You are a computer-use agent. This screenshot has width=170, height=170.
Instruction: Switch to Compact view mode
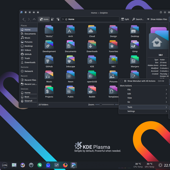tap(52, 19)
